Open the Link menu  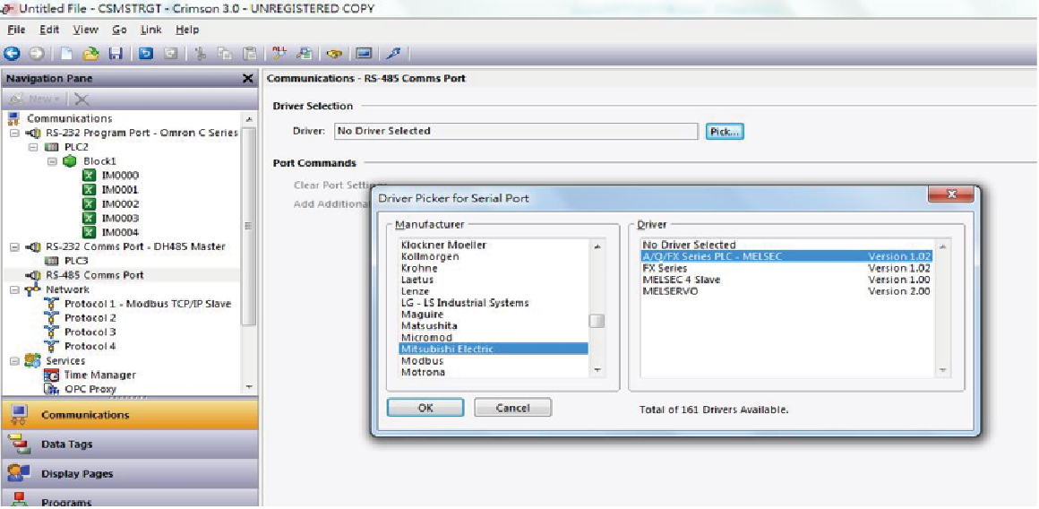coord(150,30)
